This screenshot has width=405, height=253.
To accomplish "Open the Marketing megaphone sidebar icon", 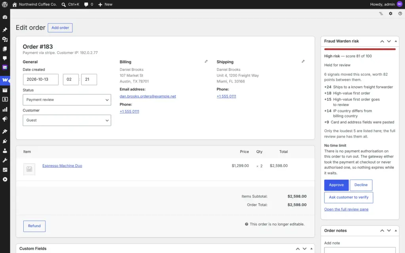I will (x=5, y=119).
